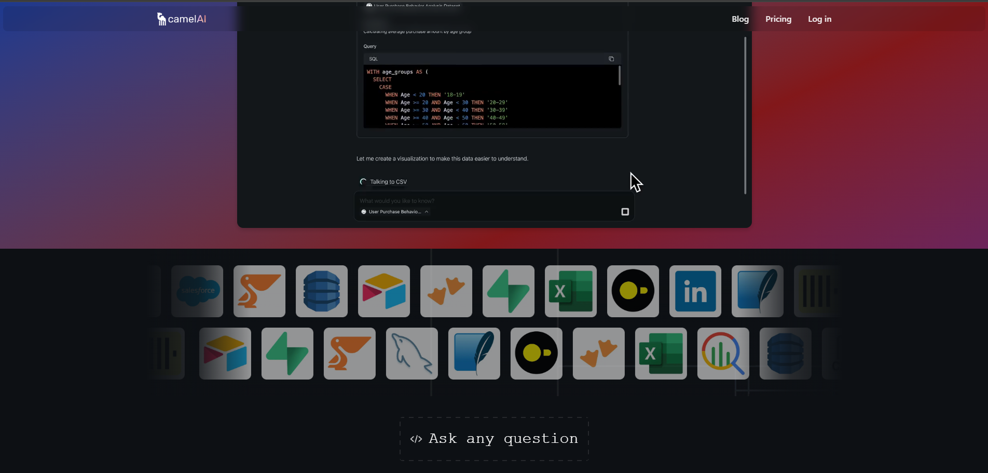Click the Query label above the code
The width and height of the screenshot is (988, 473).
(370, 46)
